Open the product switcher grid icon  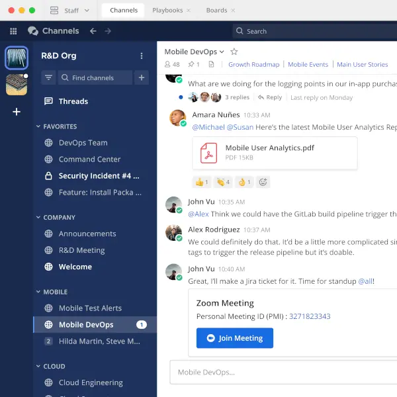13,31
